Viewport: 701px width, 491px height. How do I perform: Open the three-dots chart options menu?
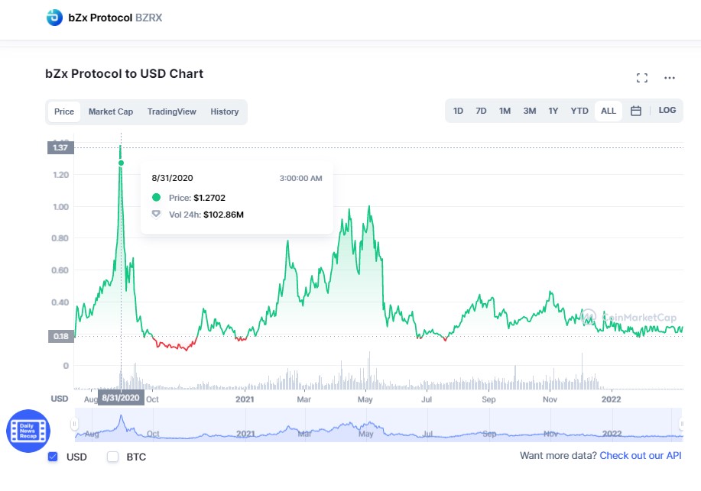click(x=669, y=78)
